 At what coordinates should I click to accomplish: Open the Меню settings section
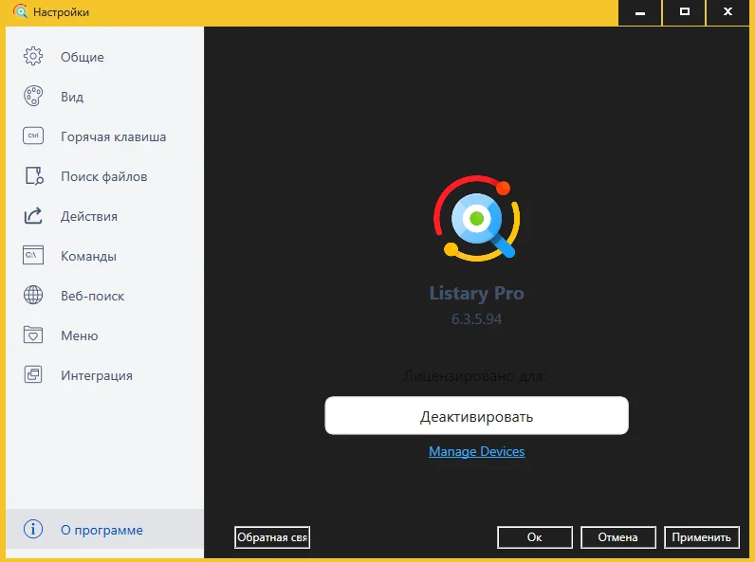(79, 335)
